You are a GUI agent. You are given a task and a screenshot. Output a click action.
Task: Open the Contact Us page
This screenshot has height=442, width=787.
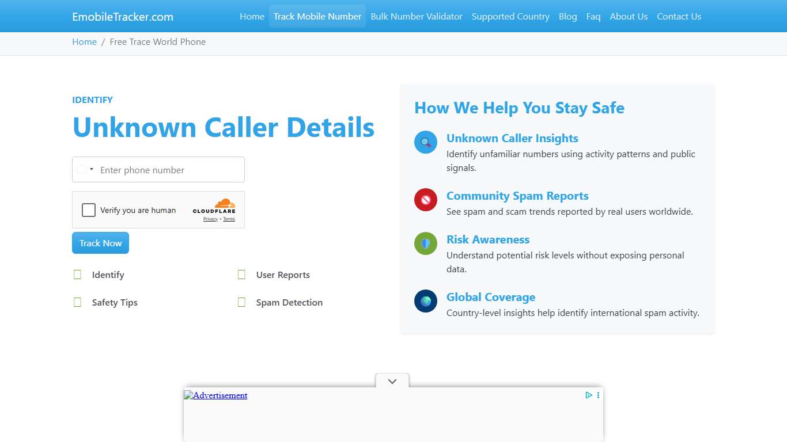679,17
